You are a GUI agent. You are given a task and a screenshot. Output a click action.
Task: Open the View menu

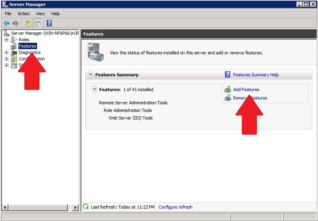tap(40, 14)
